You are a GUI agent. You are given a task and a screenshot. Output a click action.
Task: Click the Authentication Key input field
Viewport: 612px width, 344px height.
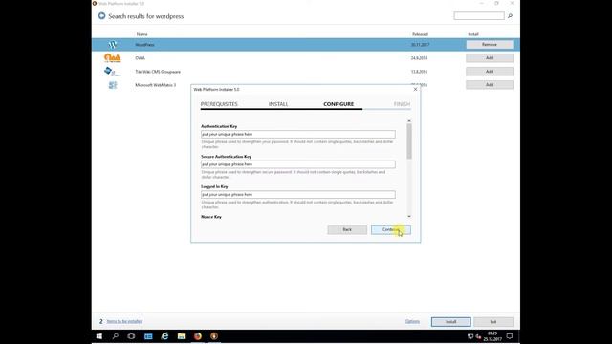click(298, 134)
